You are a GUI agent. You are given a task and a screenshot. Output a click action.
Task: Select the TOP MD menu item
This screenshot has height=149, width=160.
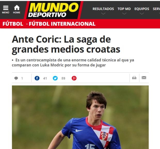point(124,9)
